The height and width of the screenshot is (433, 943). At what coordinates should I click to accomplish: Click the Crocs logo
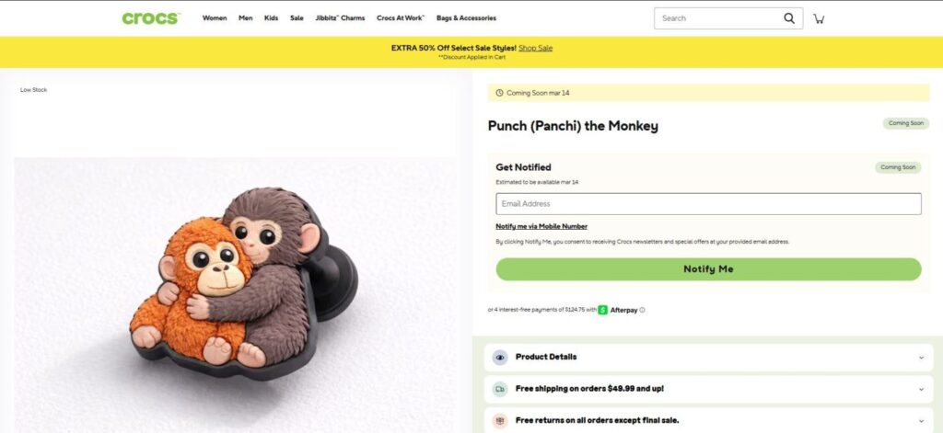(150, 18)
